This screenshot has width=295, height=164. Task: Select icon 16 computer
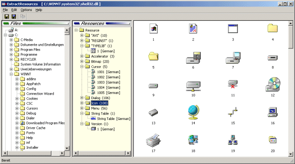click(273, 112)
